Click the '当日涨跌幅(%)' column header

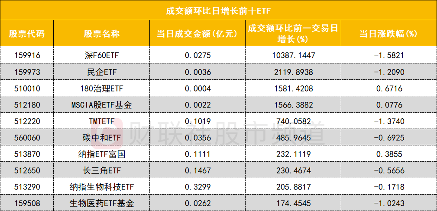point(388,33)
